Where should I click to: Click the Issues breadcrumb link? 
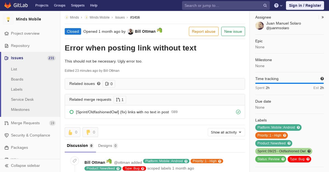pyautogui.click(x=120, y=17)
